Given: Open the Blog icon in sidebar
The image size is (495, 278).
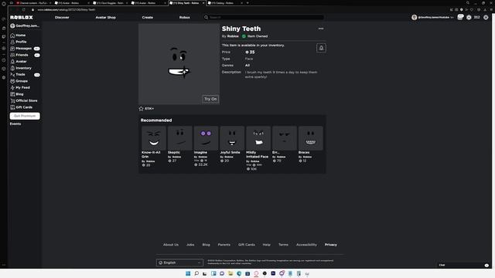Looking at the screenshot, I should tap(12, 94).
